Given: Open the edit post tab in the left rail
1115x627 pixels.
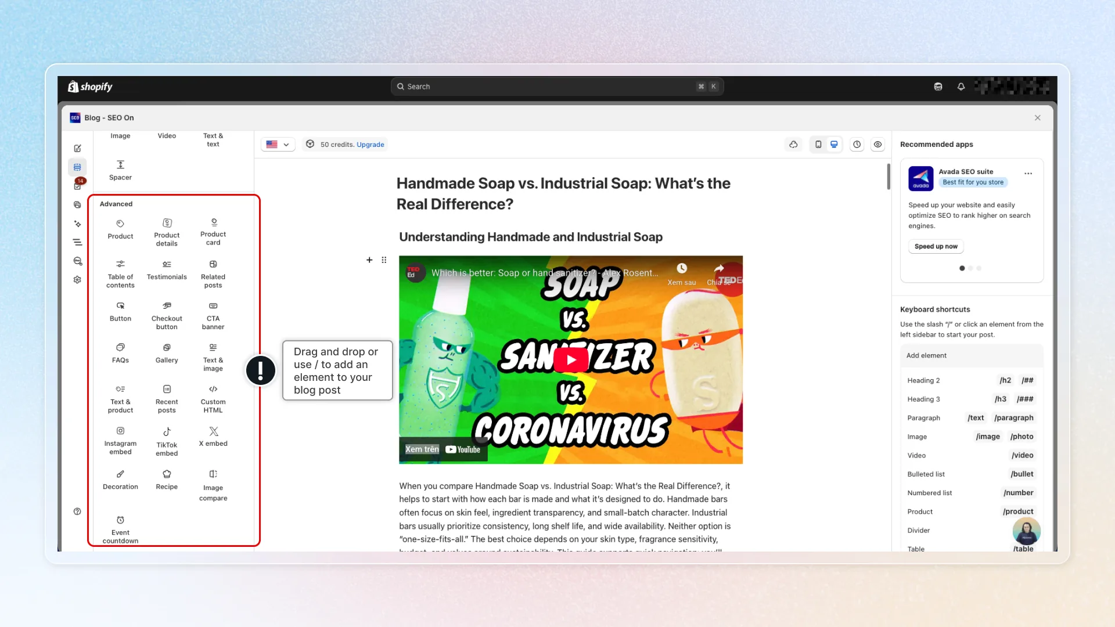Looking at the screenshot, I should 77,149.
